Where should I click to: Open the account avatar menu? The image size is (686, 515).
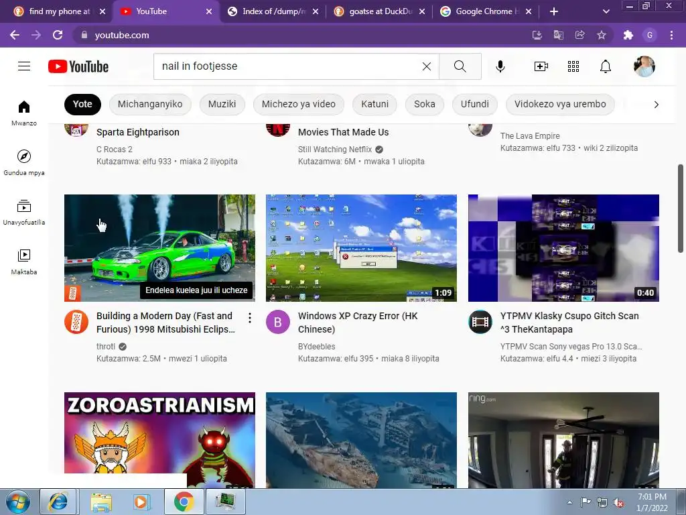click(644, 66)
